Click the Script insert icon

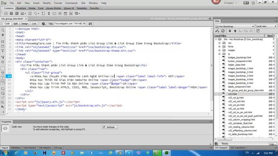43,13
